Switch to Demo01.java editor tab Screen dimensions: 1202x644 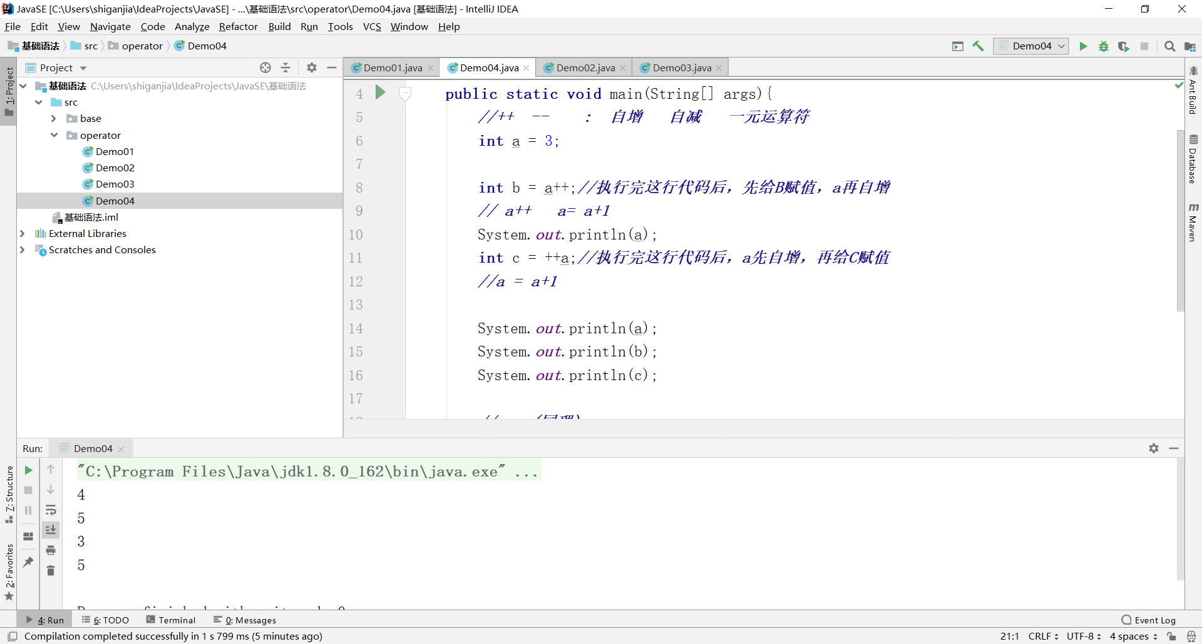pos(393,68)
